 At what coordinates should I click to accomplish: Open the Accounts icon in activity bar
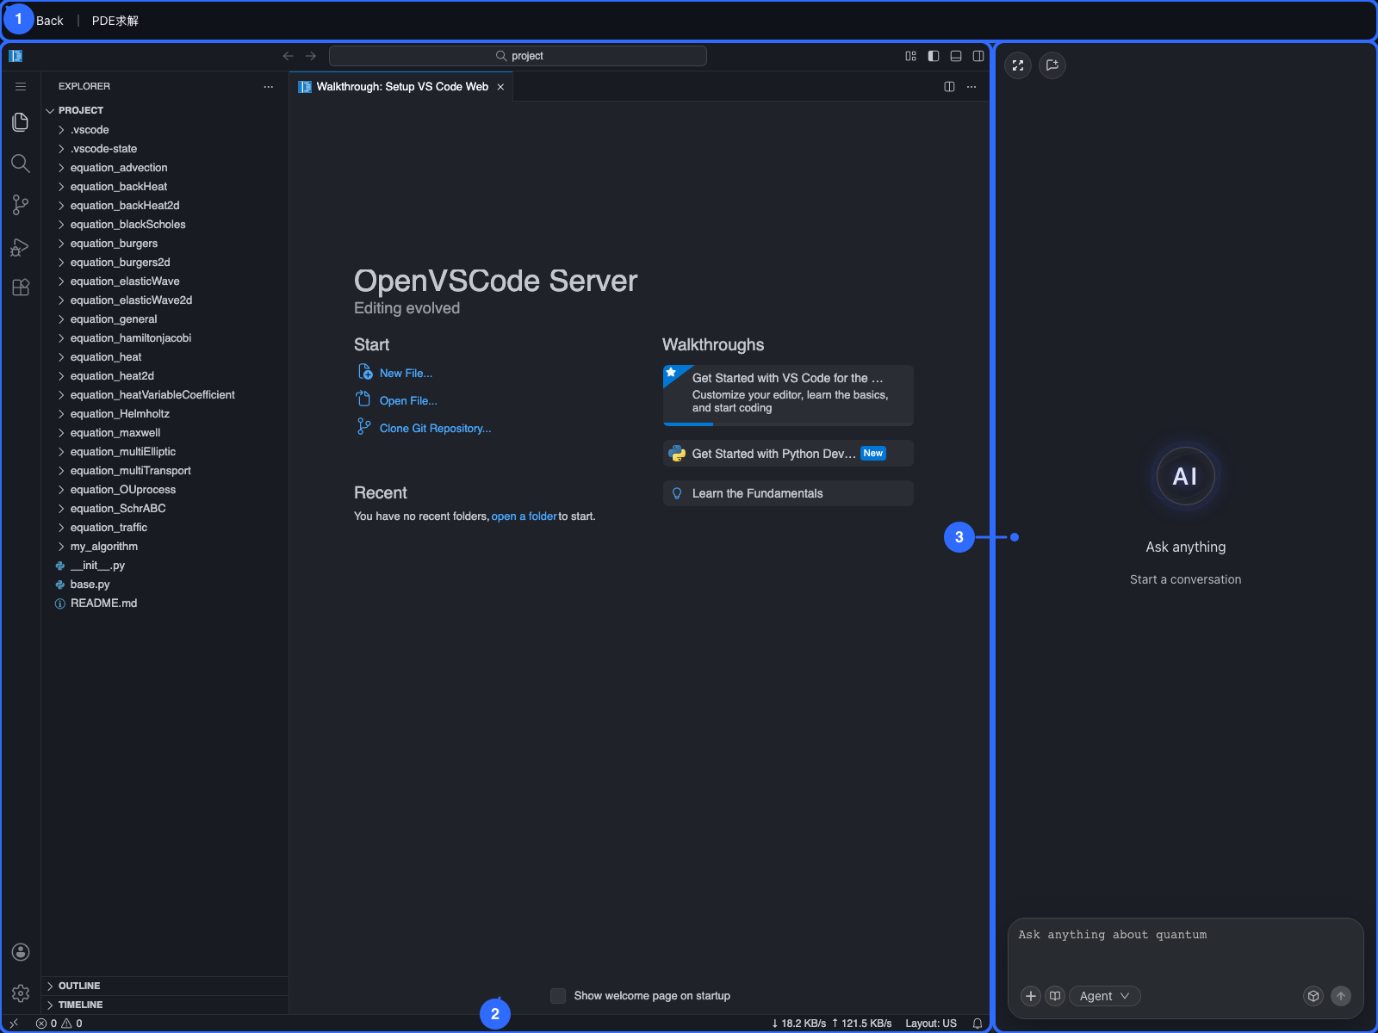[x=21, y=952]
